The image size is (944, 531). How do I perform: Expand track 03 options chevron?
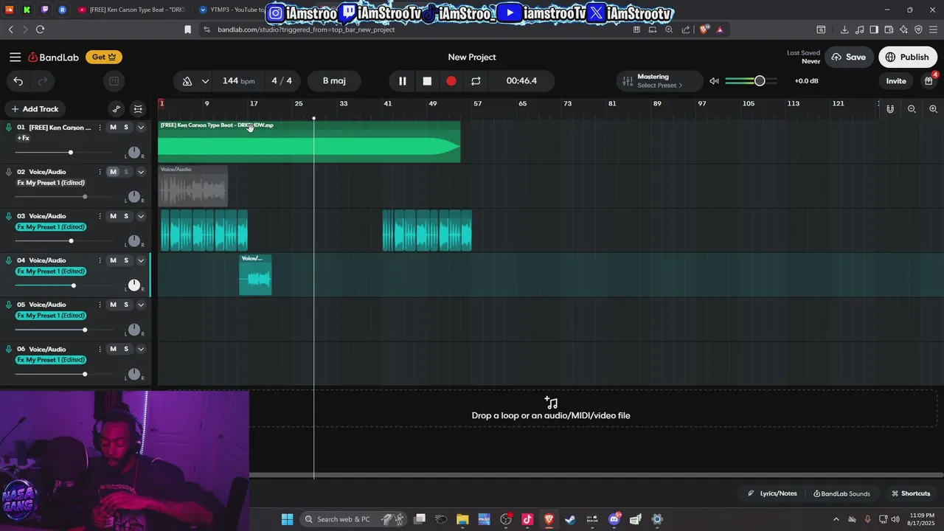[x=141, y=216]
